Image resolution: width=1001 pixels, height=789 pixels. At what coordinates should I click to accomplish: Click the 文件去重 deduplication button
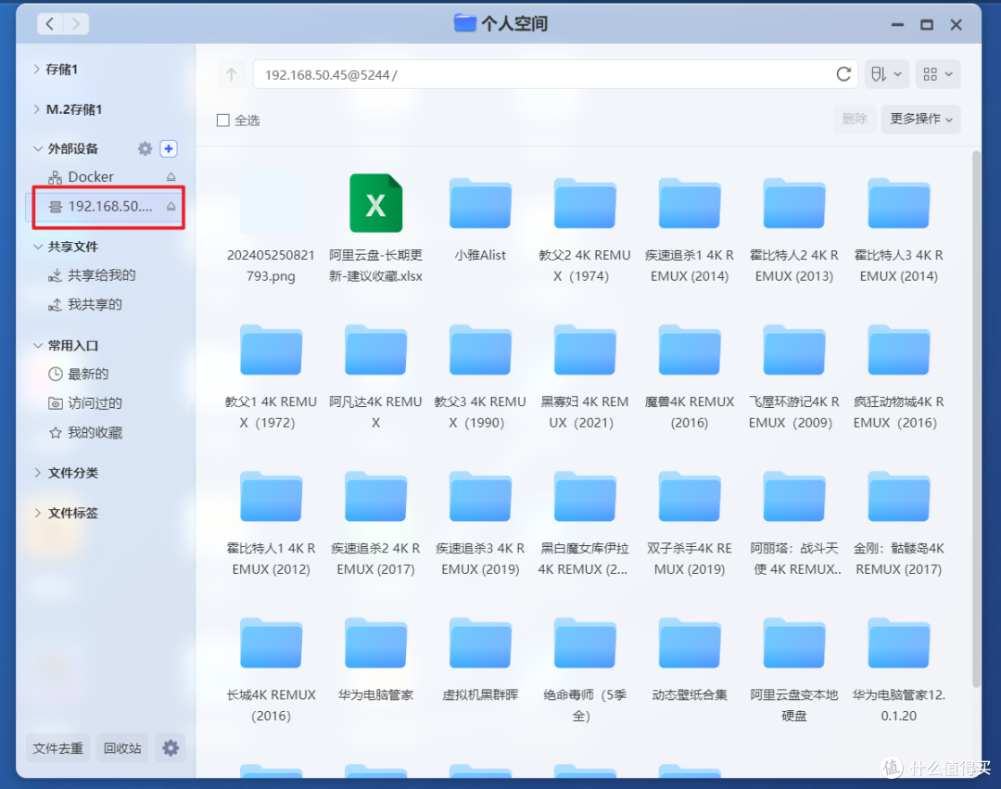coord(57,747)
